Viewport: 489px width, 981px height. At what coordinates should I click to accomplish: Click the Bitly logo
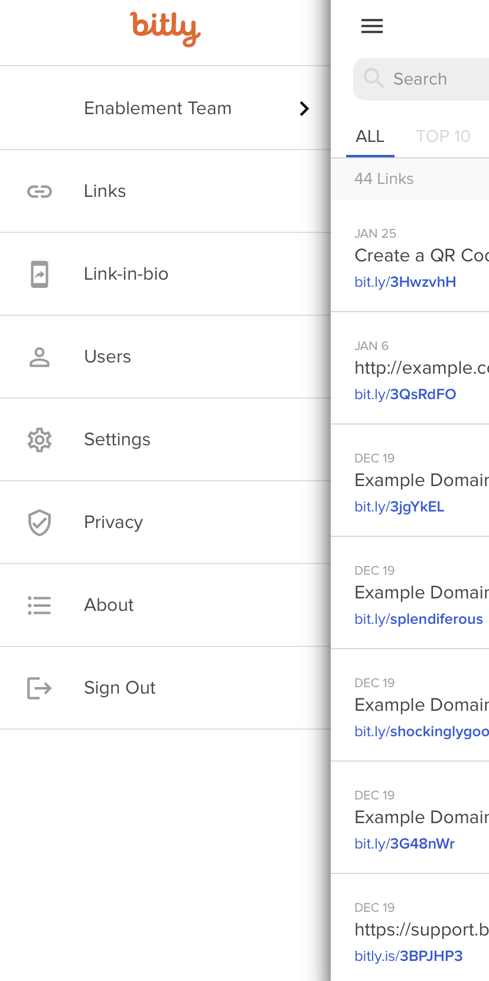click(x=165, y=29)
